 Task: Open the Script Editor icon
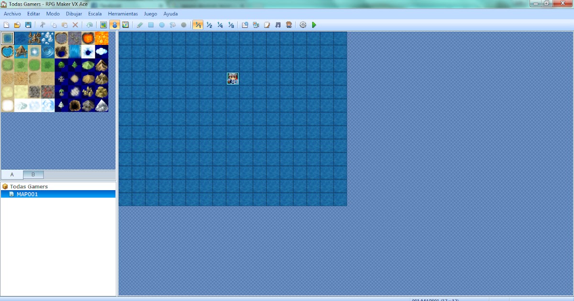(x=267, y=25)
